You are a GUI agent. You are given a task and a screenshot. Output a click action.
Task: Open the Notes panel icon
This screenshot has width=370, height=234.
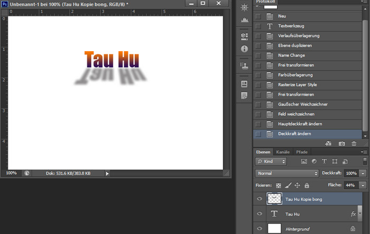[244, 96]
